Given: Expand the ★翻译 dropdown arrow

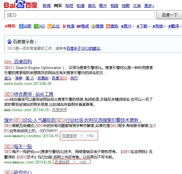Looking at the screenshot, I should (180, 27).
